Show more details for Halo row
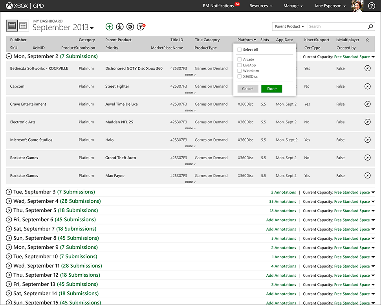The height and width of the screenshot is (305, 381). click(x=190, y=146)
